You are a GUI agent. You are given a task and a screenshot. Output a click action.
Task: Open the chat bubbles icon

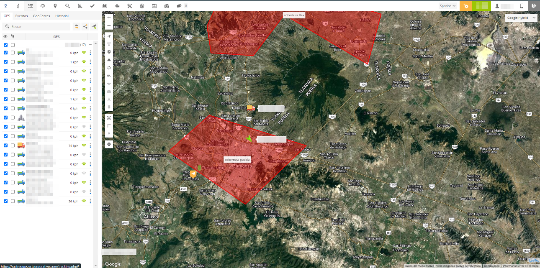179,6
